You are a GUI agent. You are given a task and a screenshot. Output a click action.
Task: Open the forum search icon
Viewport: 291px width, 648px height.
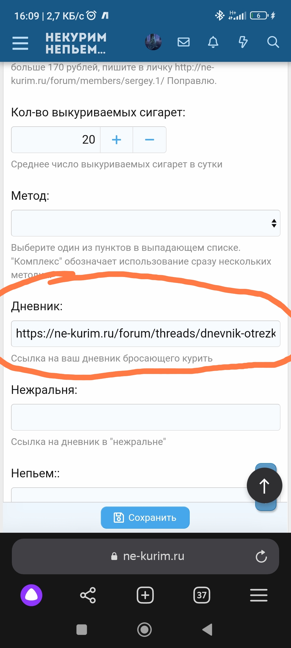point(273,42)
